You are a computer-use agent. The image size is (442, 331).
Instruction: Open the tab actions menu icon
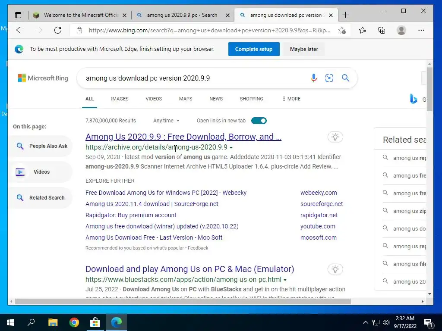[x=18, y=15]
